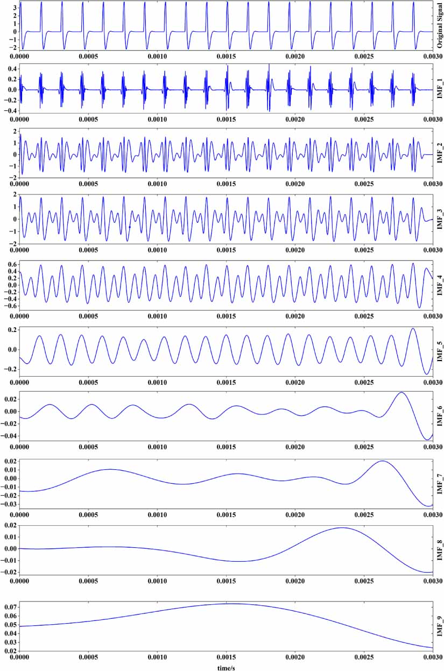Screen dimensions: 444x671
Task: Click the 0.0025 tick under Original Signal plot
Action: [x=363, y=55]
